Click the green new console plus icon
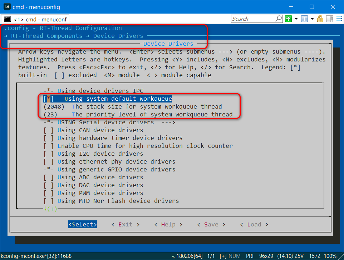This screenshot has width=344, height=260. click(x=288, y=19)
